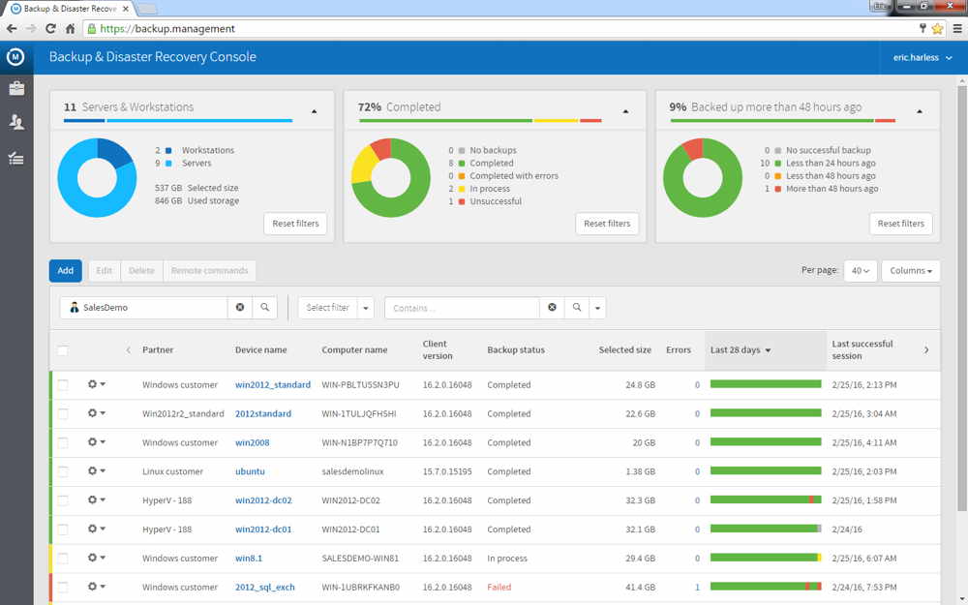Click the Add button above the table

(65, 270)
